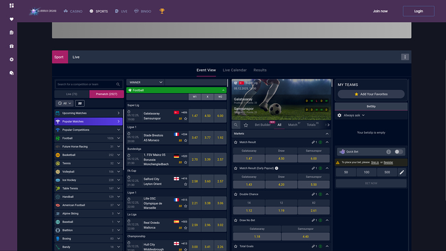Click the trophy icon in top navigation
This screenshot has width=446, height=251.
click(x=162, y=11)
